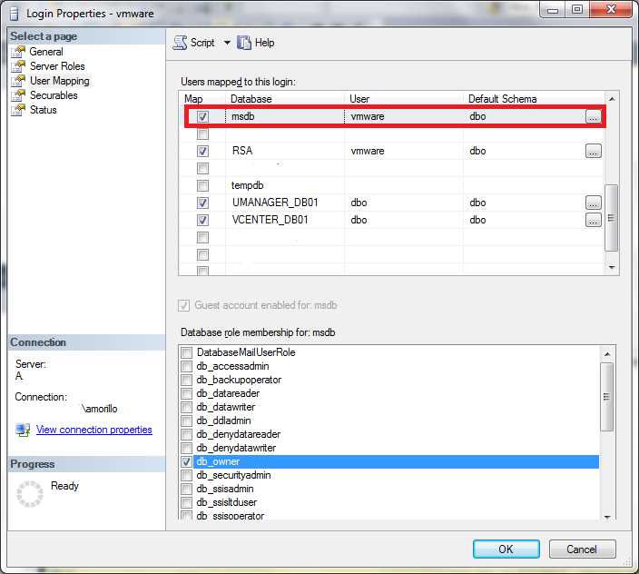
Task: Open View connection properties link
Action: pyautogui.click(x=94, y=430)
